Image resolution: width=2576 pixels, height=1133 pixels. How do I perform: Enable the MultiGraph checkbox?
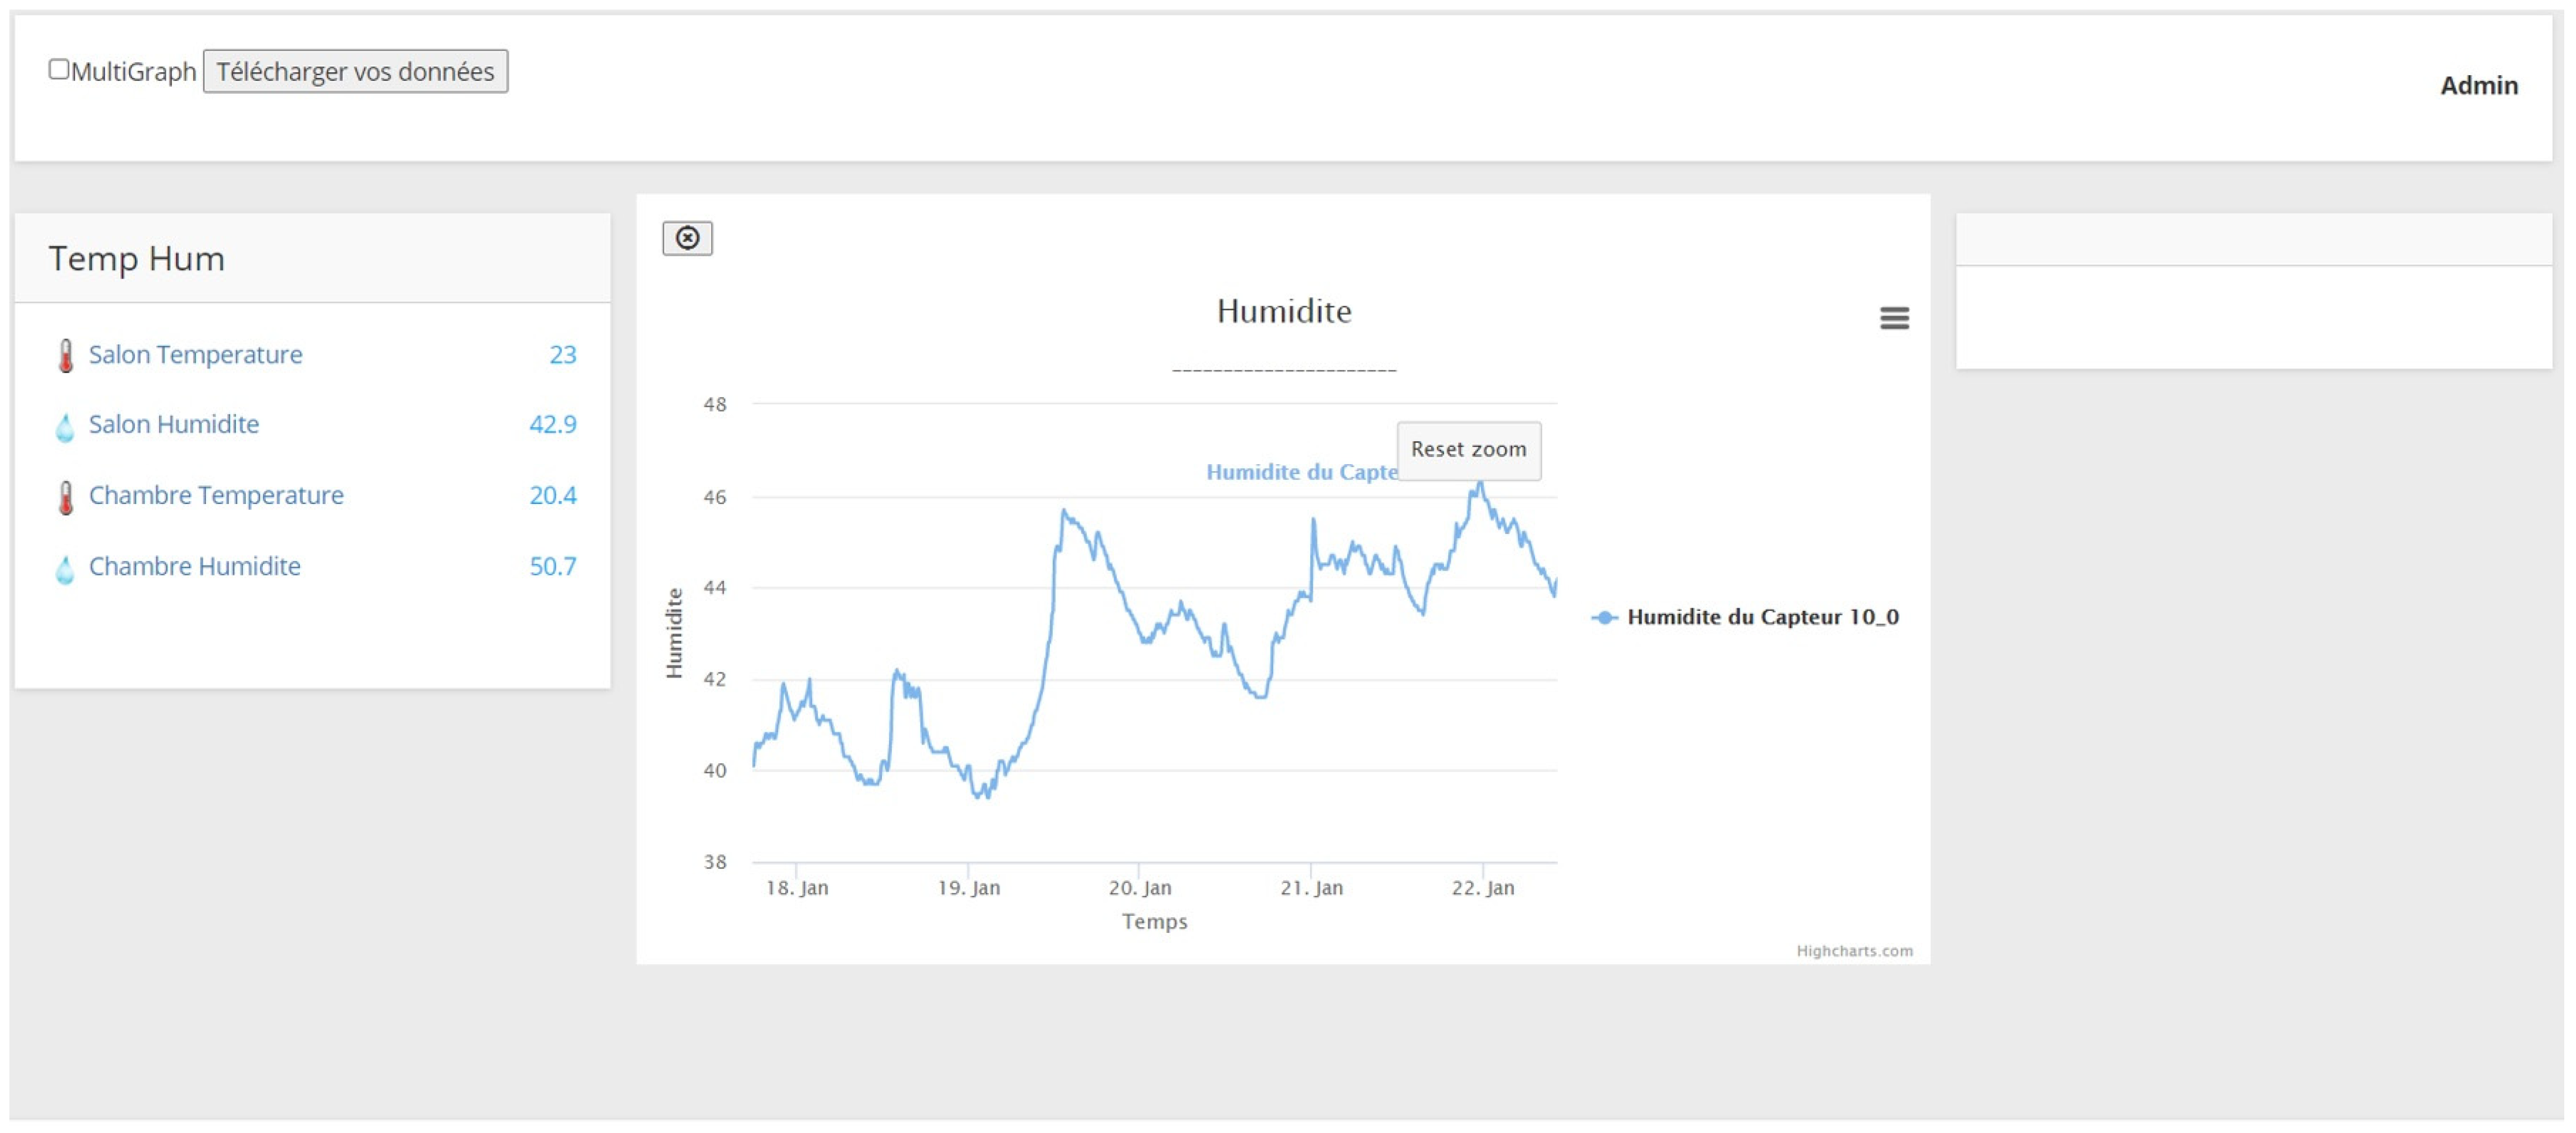59,69
